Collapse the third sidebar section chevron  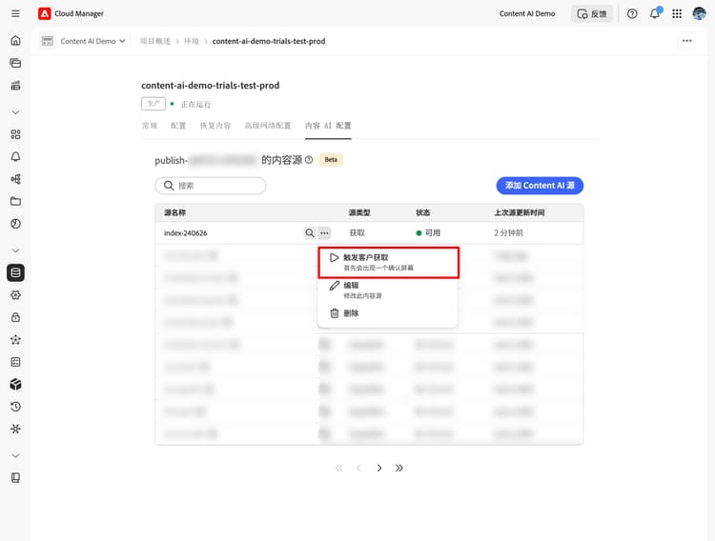point(15,455)
